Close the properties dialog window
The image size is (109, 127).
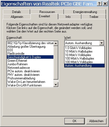(105, 4)
